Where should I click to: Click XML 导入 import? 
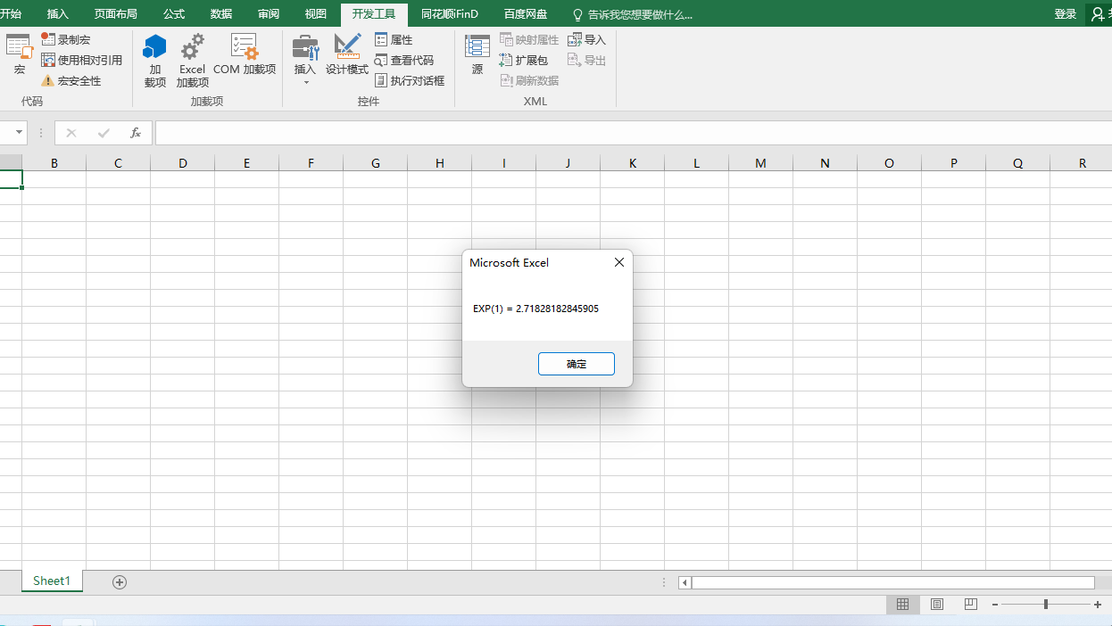tap(587, 40)
